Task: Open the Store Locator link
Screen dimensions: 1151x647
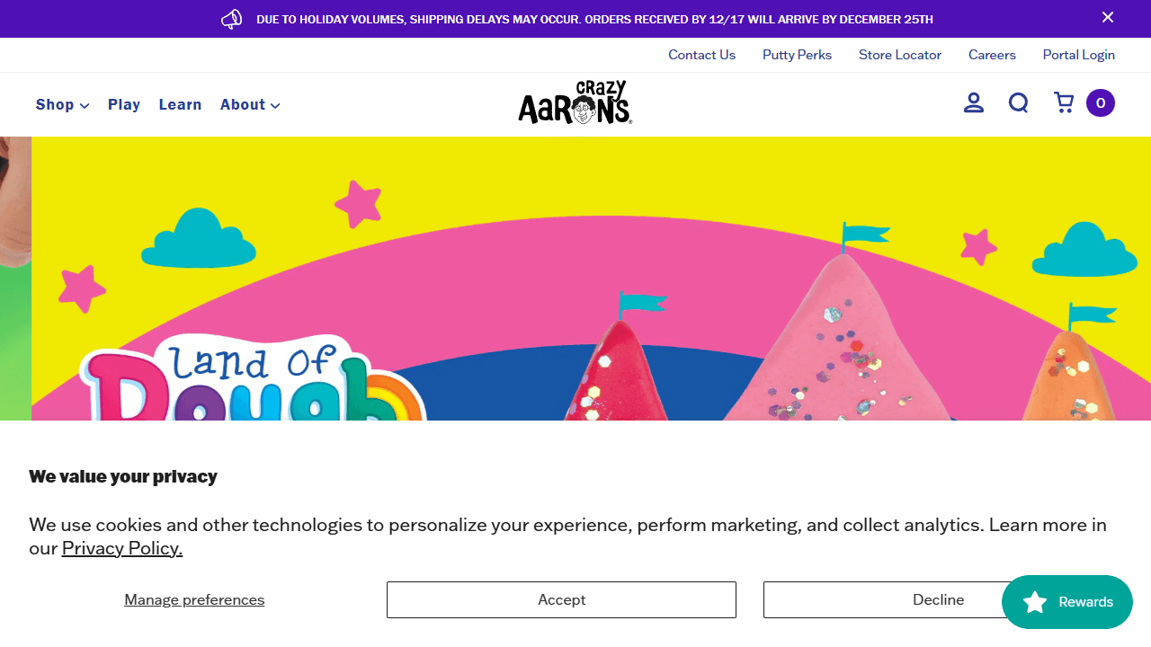Action: click(899, 55)
